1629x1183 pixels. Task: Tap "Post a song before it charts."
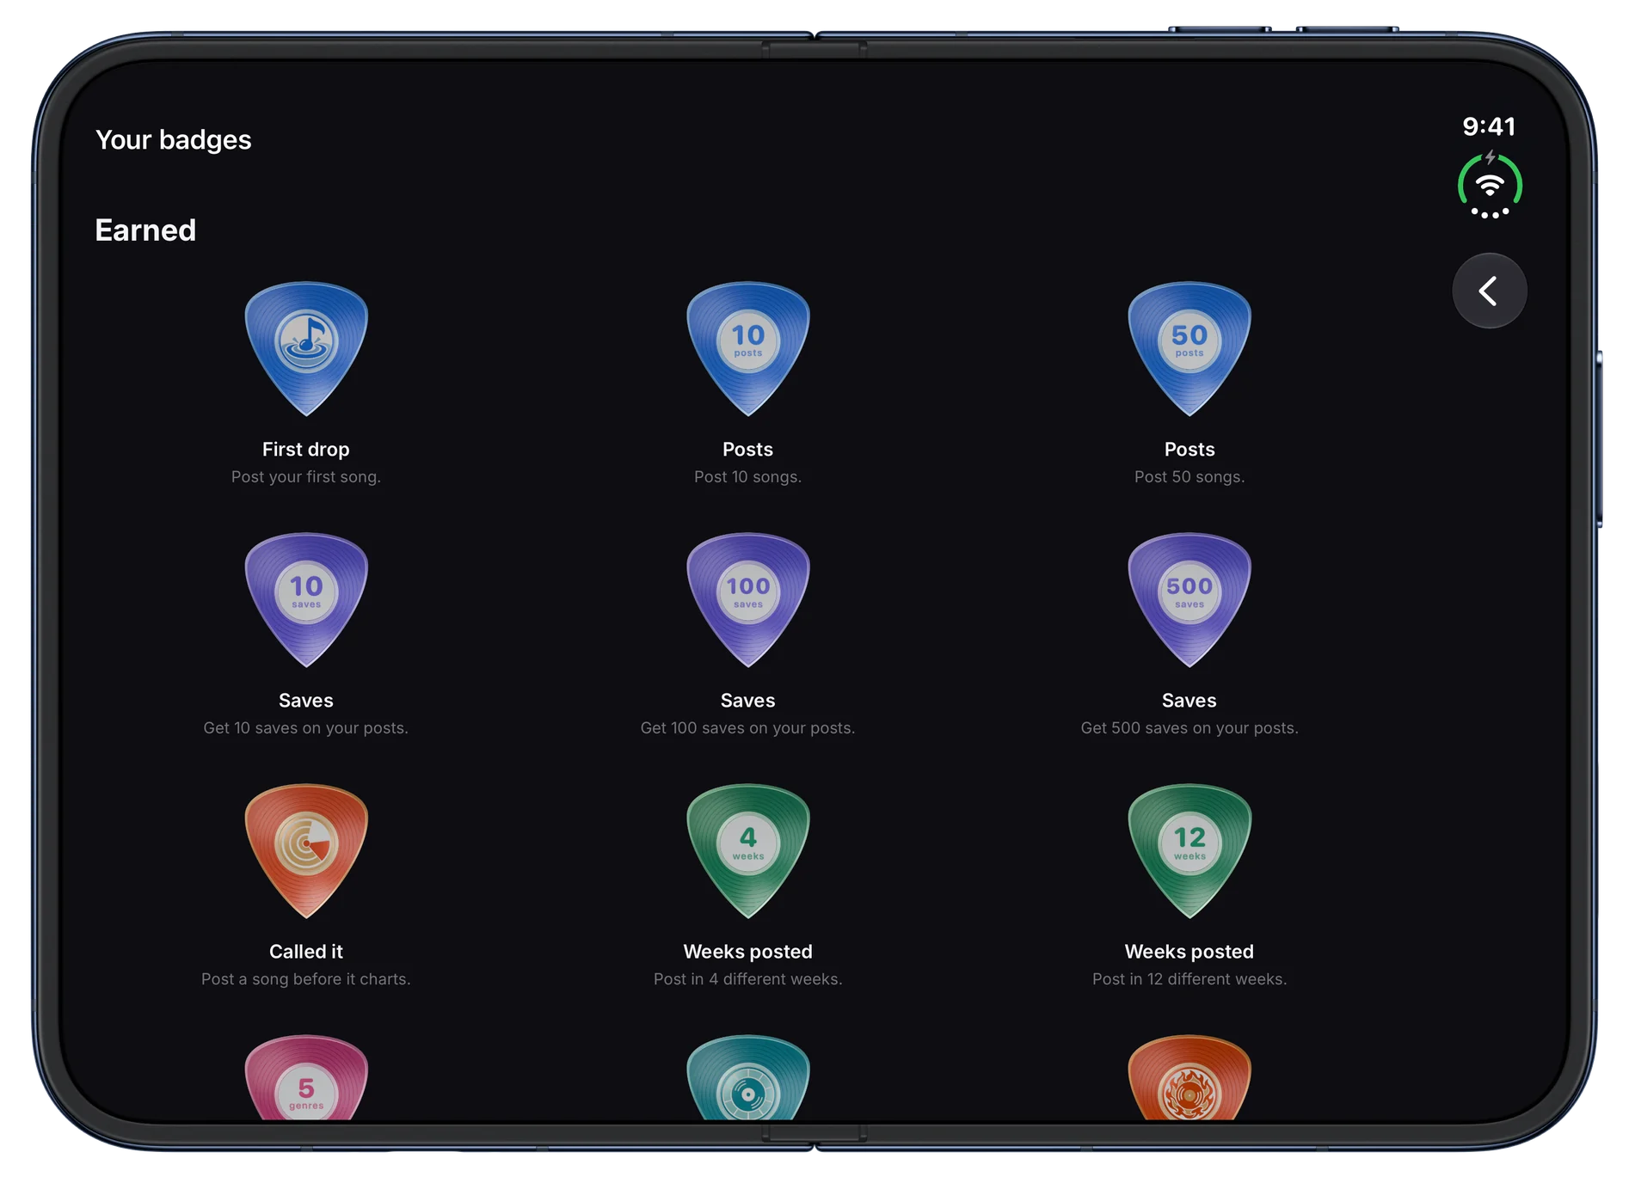click(x=306, y=979)
